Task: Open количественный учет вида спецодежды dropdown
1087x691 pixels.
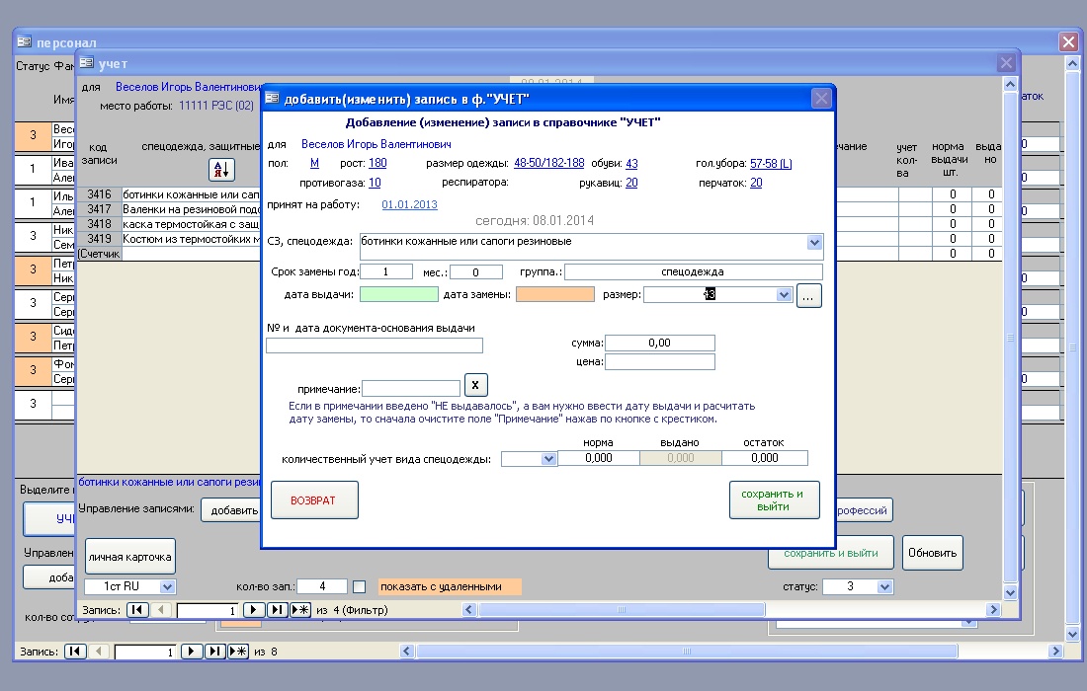Action: [x=548, y=459]
